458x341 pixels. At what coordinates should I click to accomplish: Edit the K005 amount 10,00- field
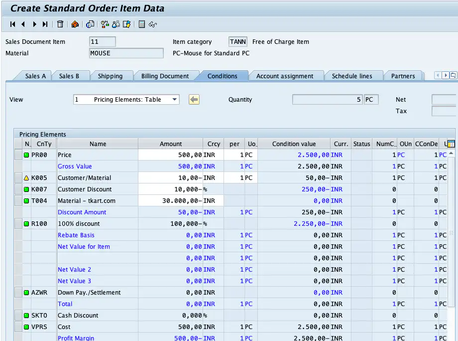point(171,178)
